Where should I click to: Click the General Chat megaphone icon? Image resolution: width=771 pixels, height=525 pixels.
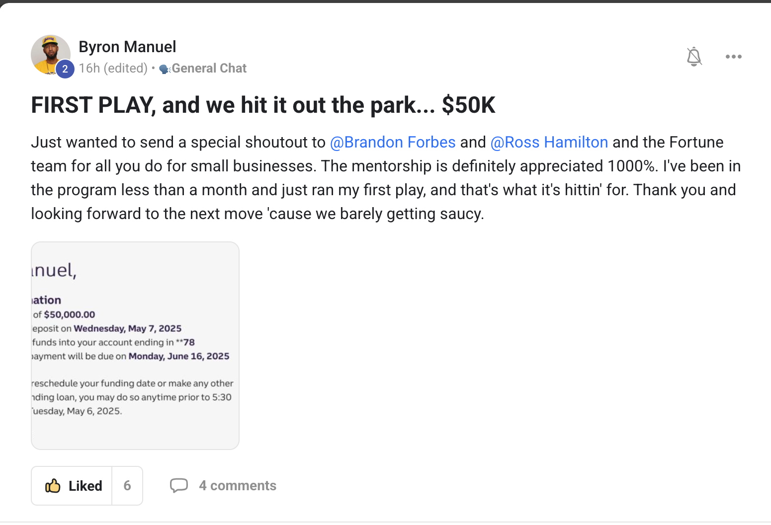(165, 69)
